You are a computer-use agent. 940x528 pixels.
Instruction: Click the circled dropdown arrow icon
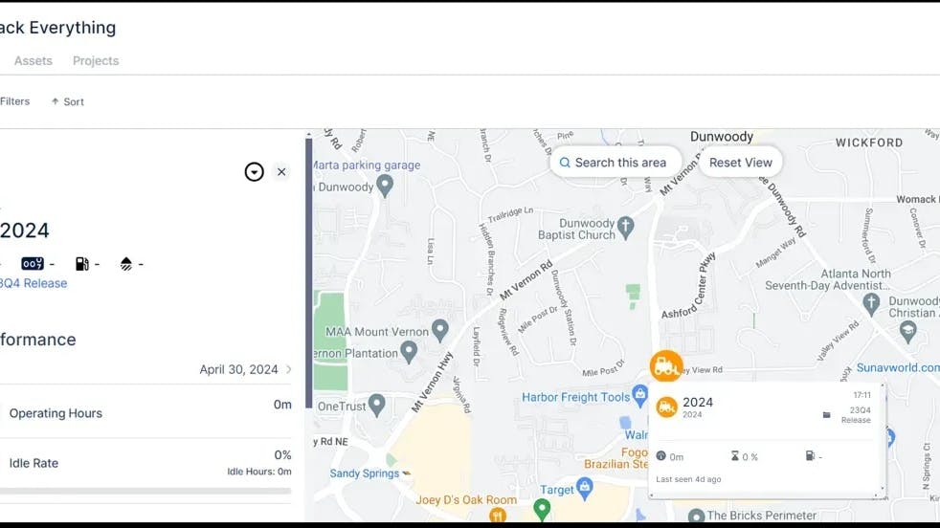(x=255, y=172)
